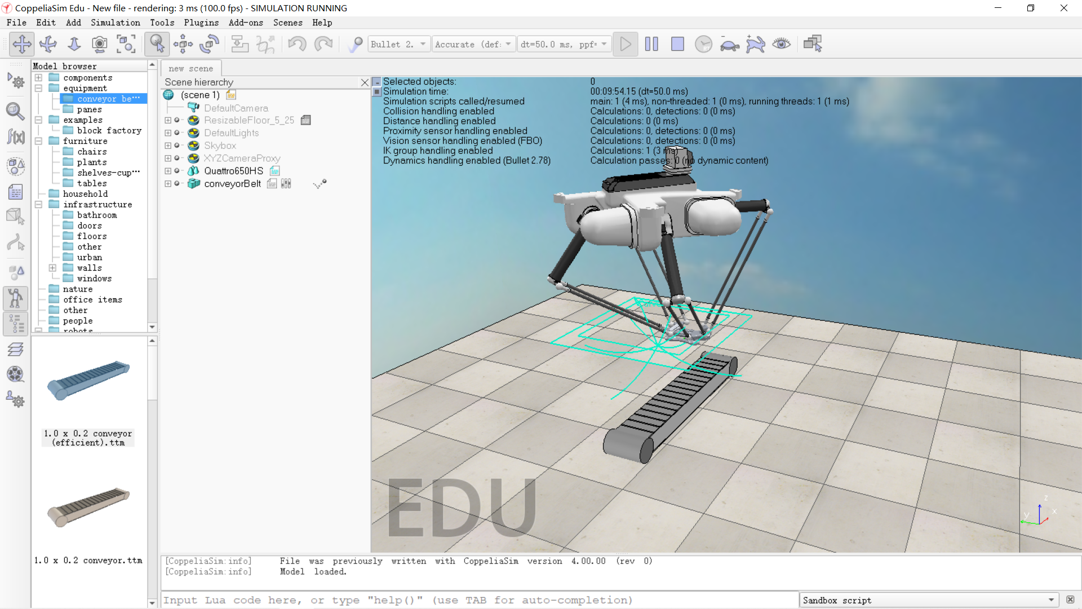Click the simulation play button
The height and width of the screenshot is (609, 1082).
(625, 44)
